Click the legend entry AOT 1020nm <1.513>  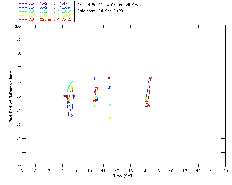(x=46, y=19)
